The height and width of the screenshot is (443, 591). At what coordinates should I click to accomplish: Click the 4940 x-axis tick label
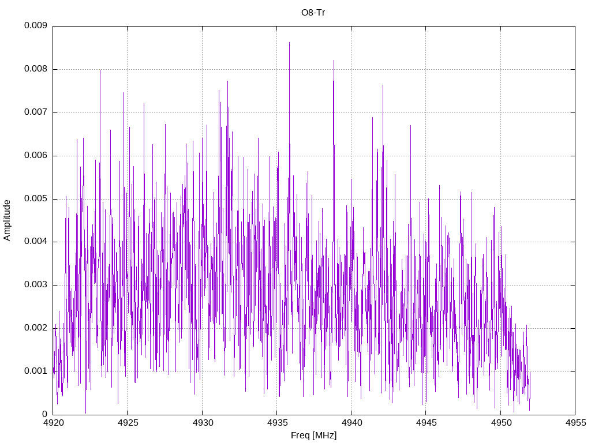351,423
